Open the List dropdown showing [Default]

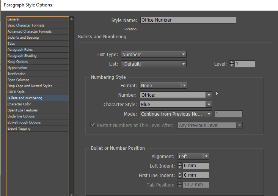(x=154, y=64)
